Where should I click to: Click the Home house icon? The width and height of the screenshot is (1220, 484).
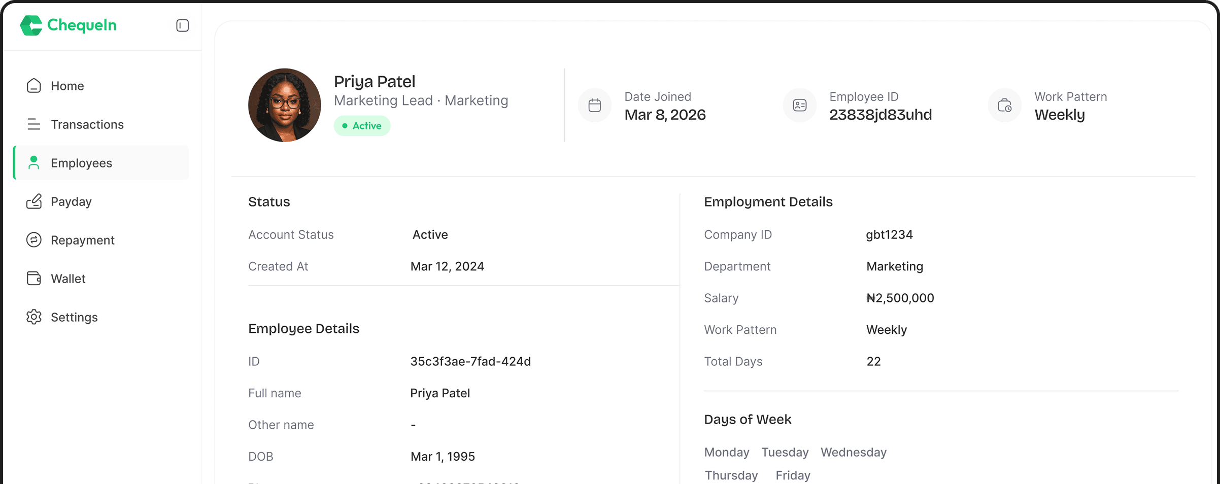point(33,86)
